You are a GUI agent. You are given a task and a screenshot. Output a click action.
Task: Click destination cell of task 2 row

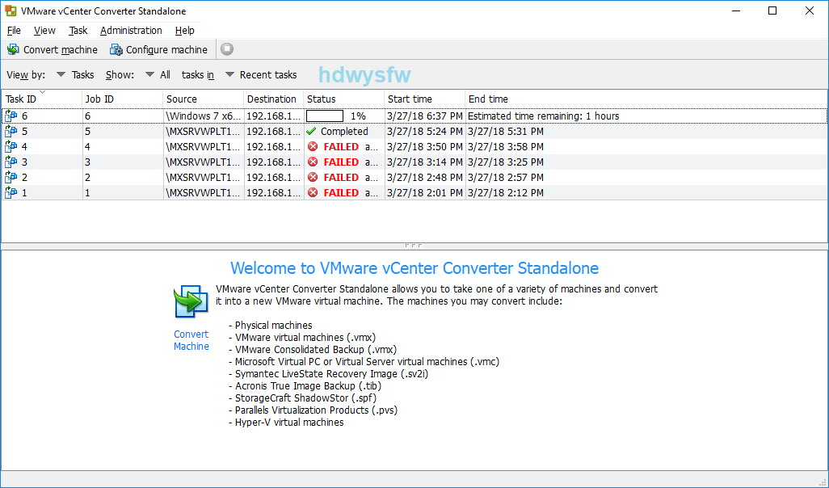tap(274, 177)
